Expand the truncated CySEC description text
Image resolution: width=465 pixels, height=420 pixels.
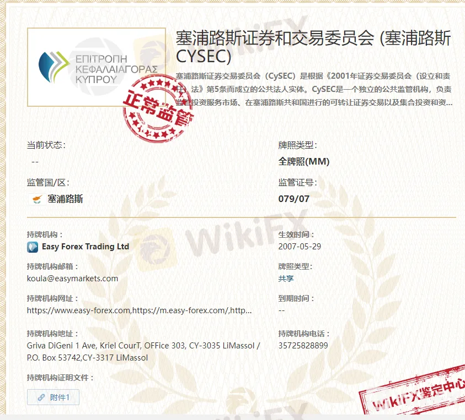pyautogui.click(x=314, y=102)
